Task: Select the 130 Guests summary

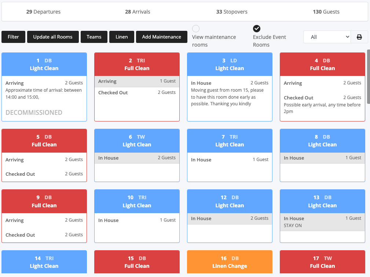Action: point(326,12)
